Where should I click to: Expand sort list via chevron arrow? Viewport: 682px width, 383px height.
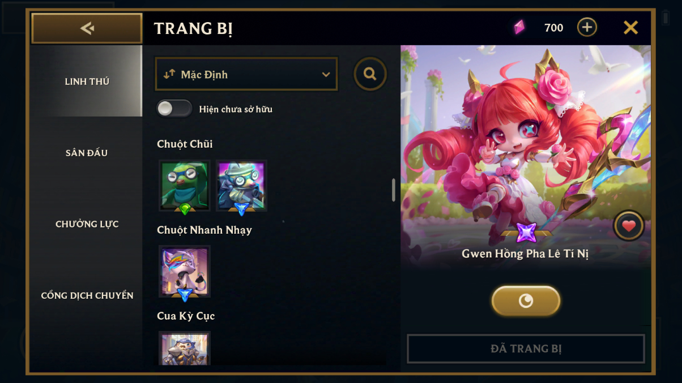326,75
